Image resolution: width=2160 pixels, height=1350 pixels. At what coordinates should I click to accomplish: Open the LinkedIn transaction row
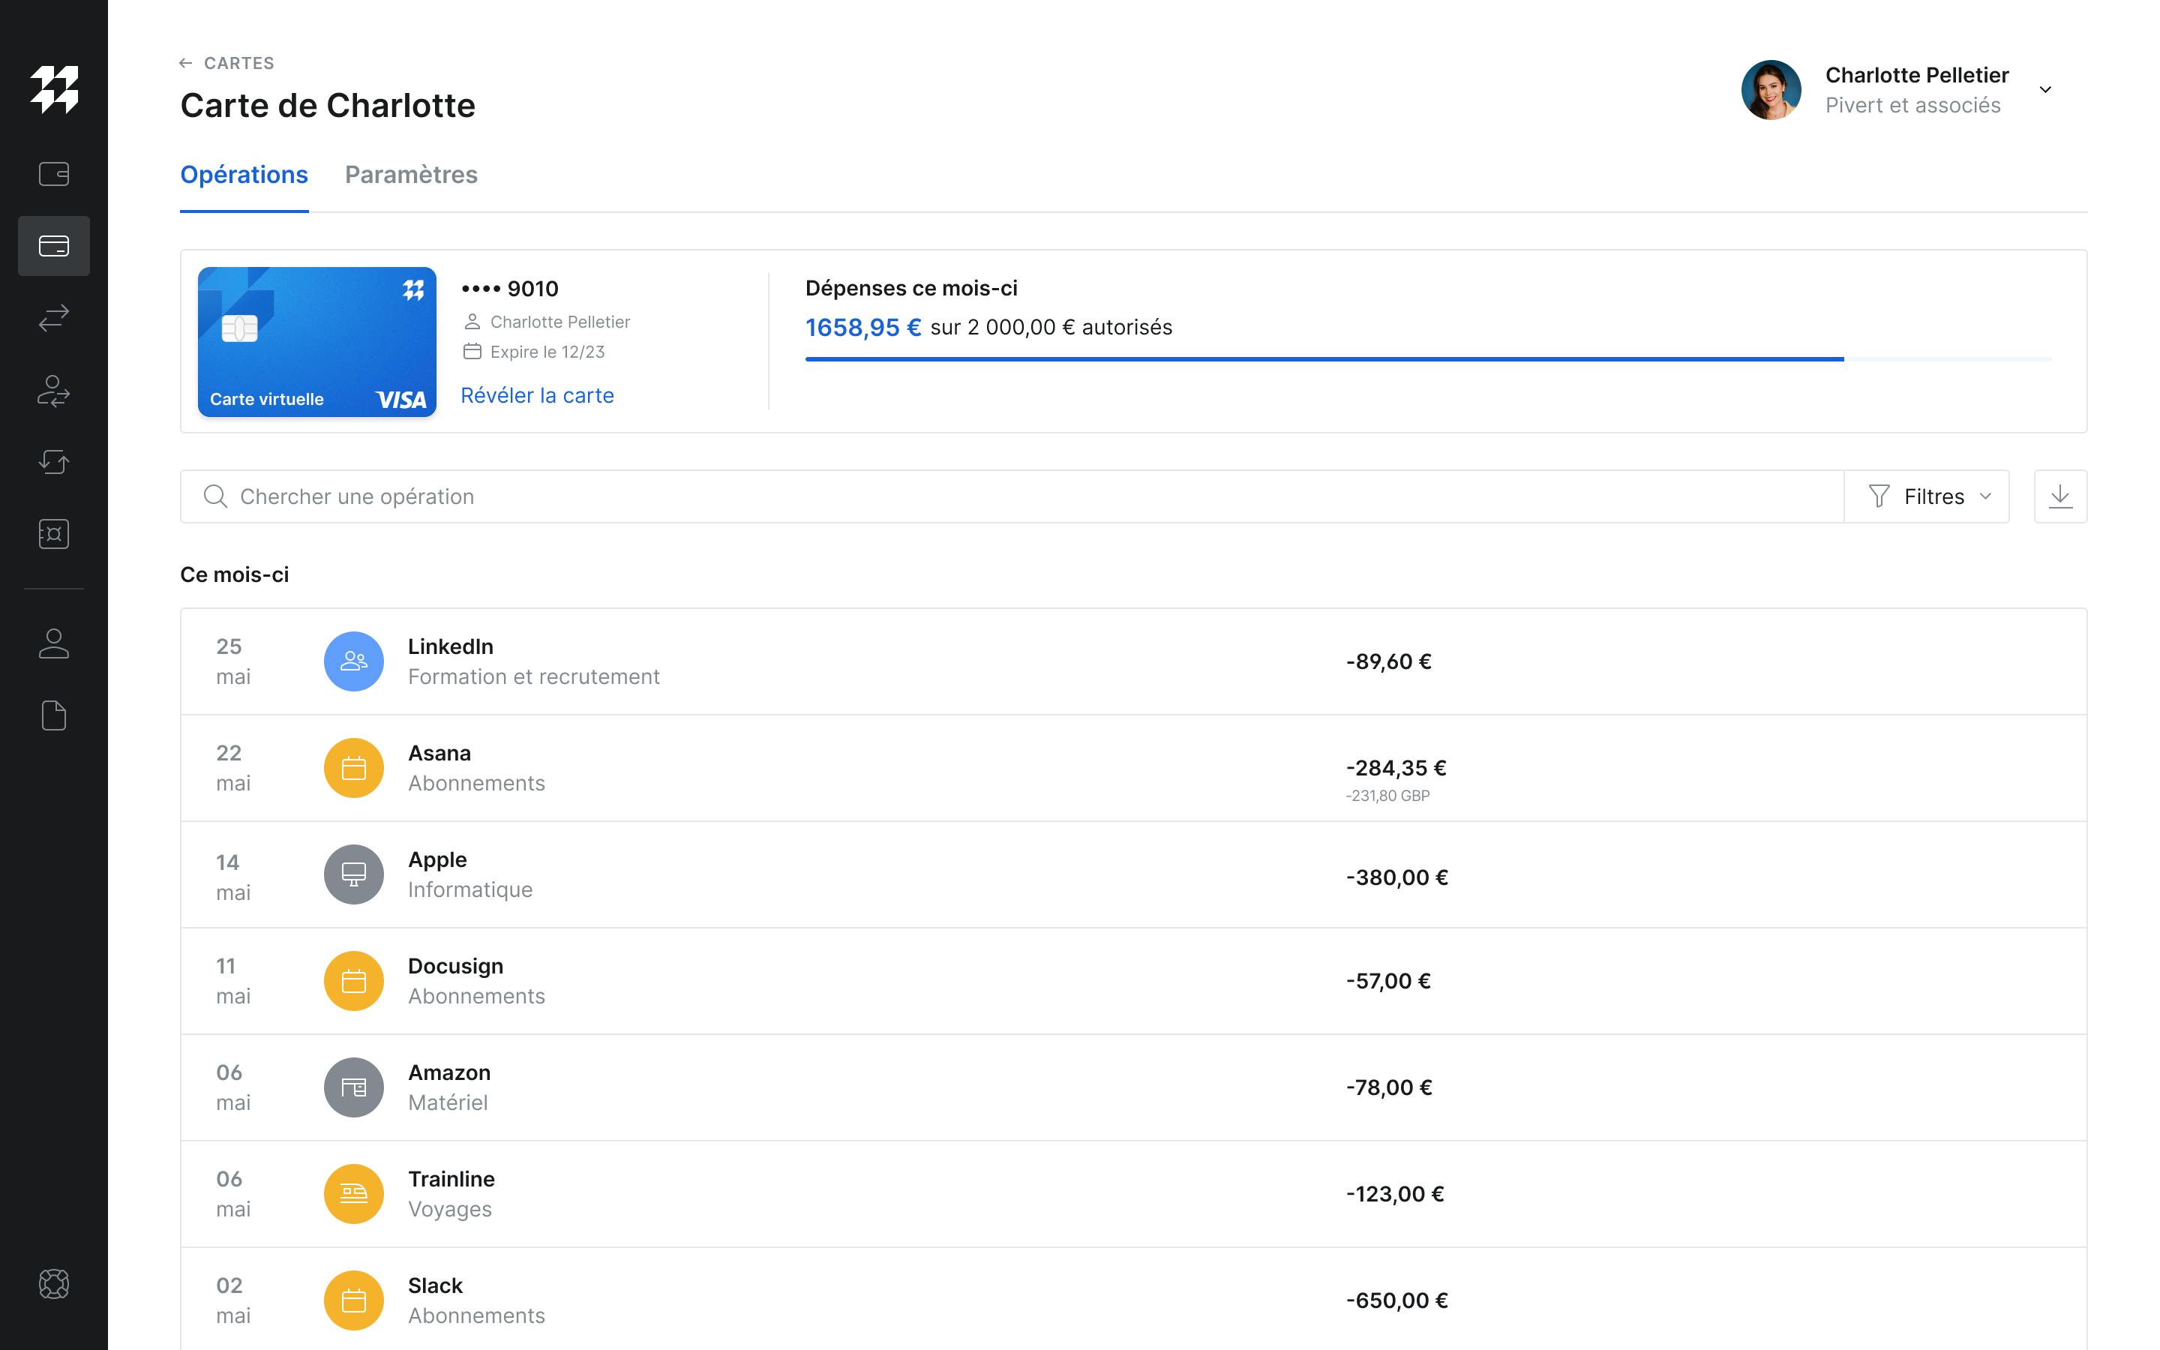1133,661
